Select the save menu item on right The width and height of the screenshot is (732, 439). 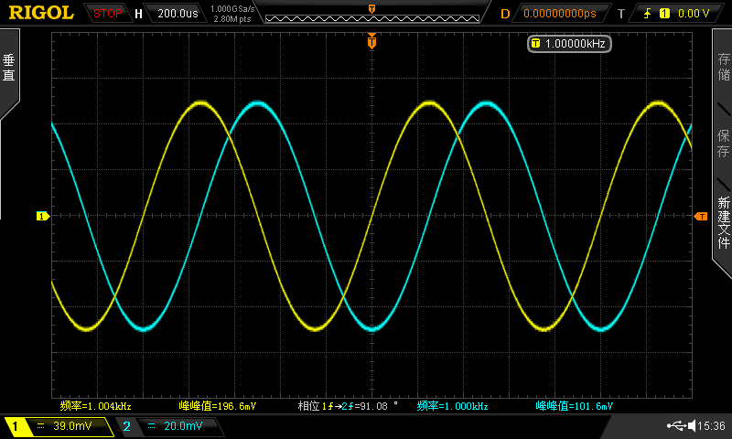coord(723,144)
